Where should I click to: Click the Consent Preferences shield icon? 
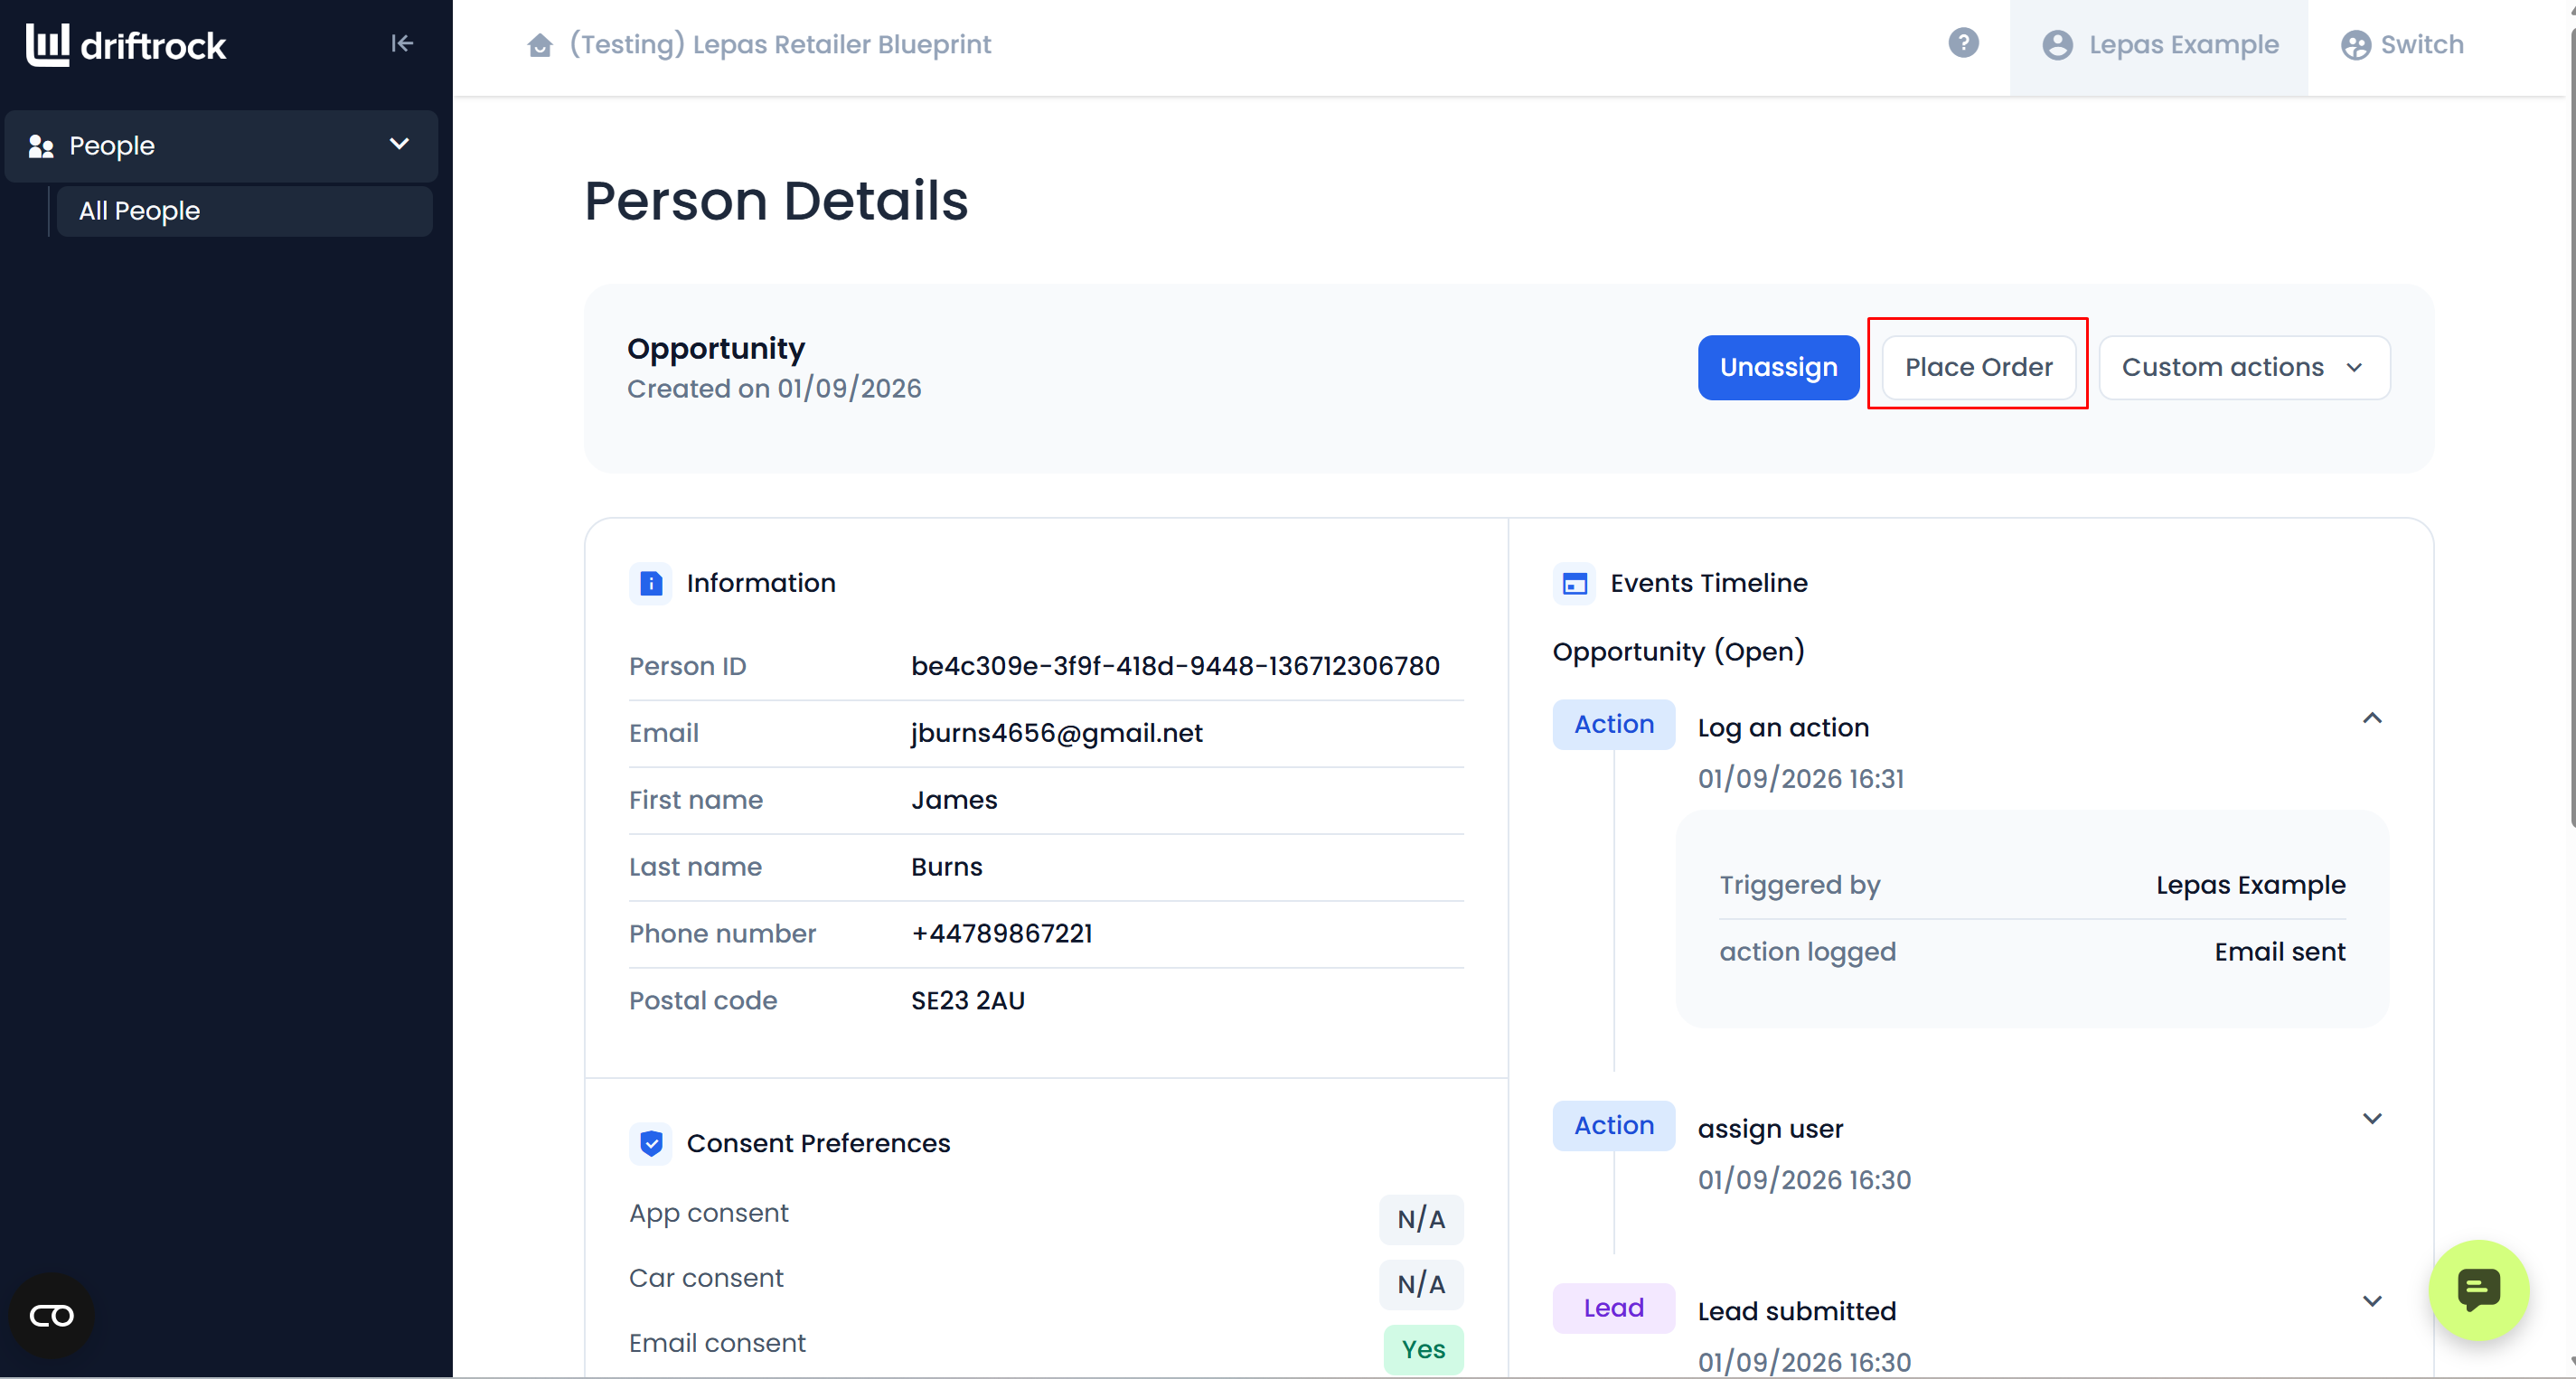(650, 1143)
